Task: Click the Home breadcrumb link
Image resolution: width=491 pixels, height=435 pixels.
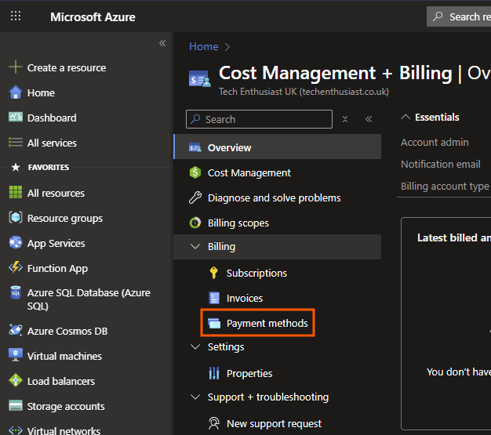Action: coord(204,46)
